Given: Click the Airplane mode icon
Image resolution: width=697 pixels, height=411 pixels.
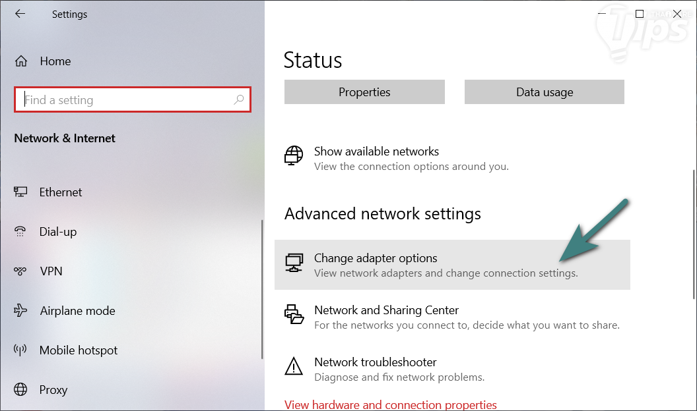Looking at the screenshot, I should pyautogui.click(x=21, y=311).
